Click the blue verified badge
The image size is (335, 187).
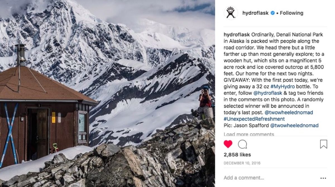click(272, 13)
